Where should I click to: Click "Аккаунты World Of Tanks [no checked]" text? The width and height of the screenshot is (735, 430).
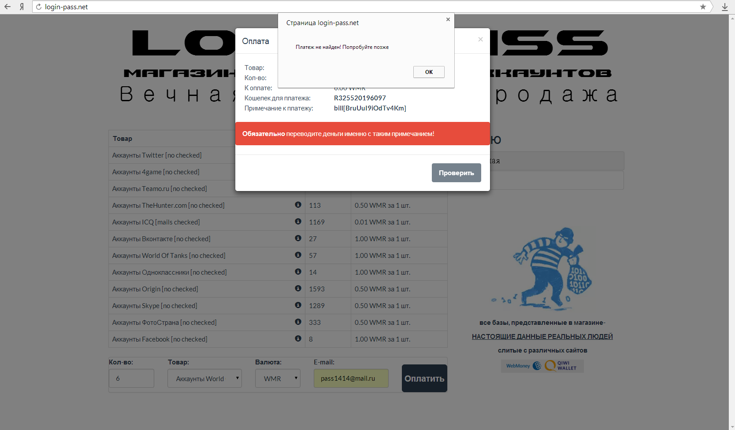[x=169, y=256]
